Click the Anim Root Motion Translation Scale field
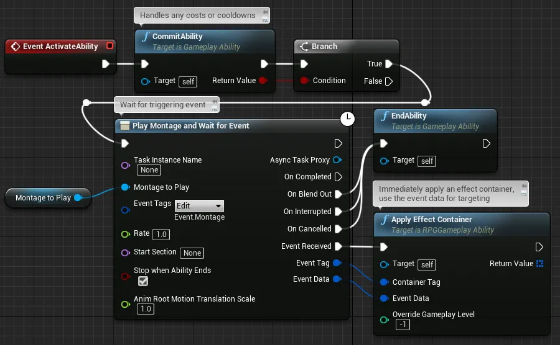Viewport: 560px width, 345px height. (146, 308)
